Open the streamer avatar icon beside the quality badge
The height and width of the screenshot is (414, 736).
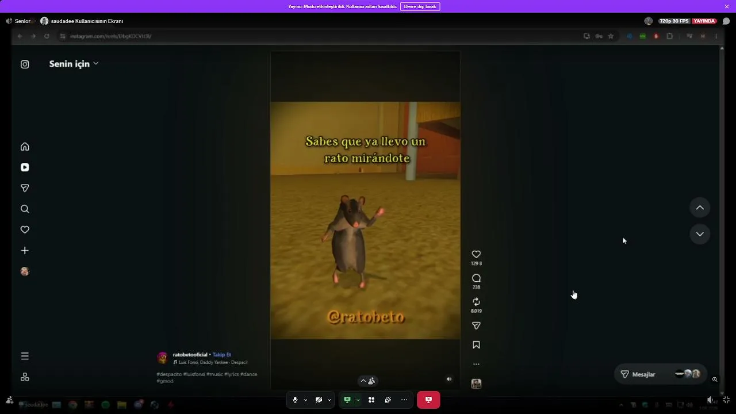point(649,21)
